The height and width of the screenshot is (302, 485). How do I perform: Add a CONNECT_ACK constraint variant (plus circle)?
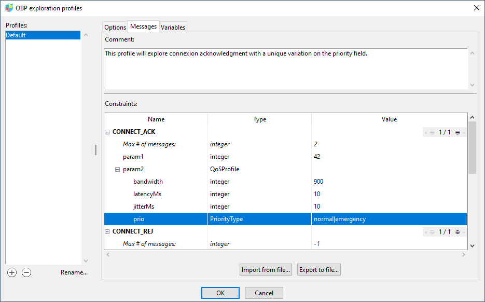457,132
